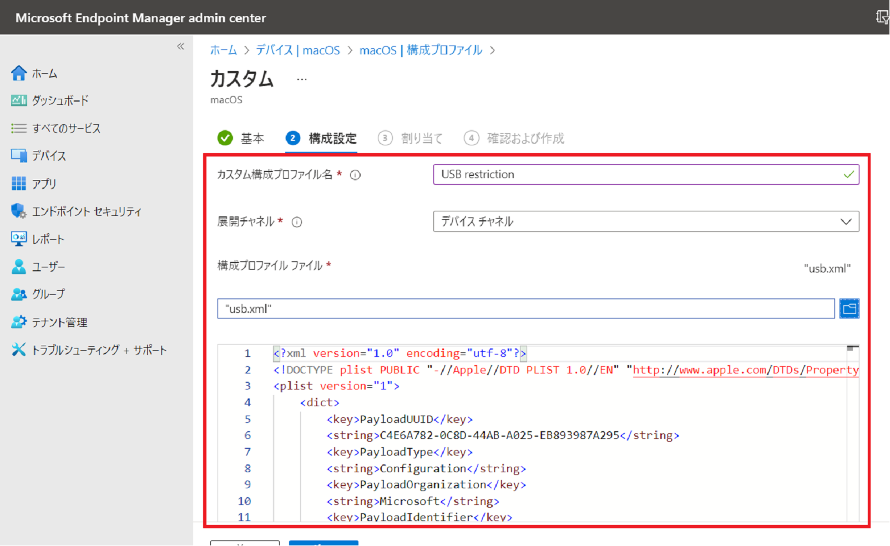
Task: Click the Configuration string line
Action: point(426,469)
